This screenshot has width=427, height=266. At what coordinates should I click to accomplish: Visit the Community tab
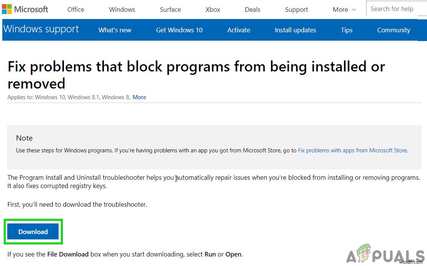(394, 30)
